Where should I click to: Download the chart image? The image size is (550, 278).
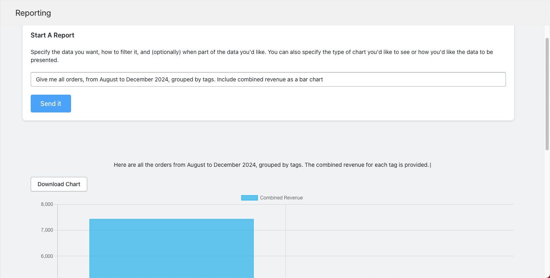point(59,184)
